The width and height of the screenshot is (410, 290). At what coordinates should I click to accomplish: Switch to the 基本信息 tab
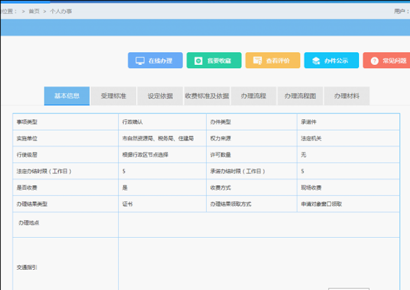tap(67, 96)
